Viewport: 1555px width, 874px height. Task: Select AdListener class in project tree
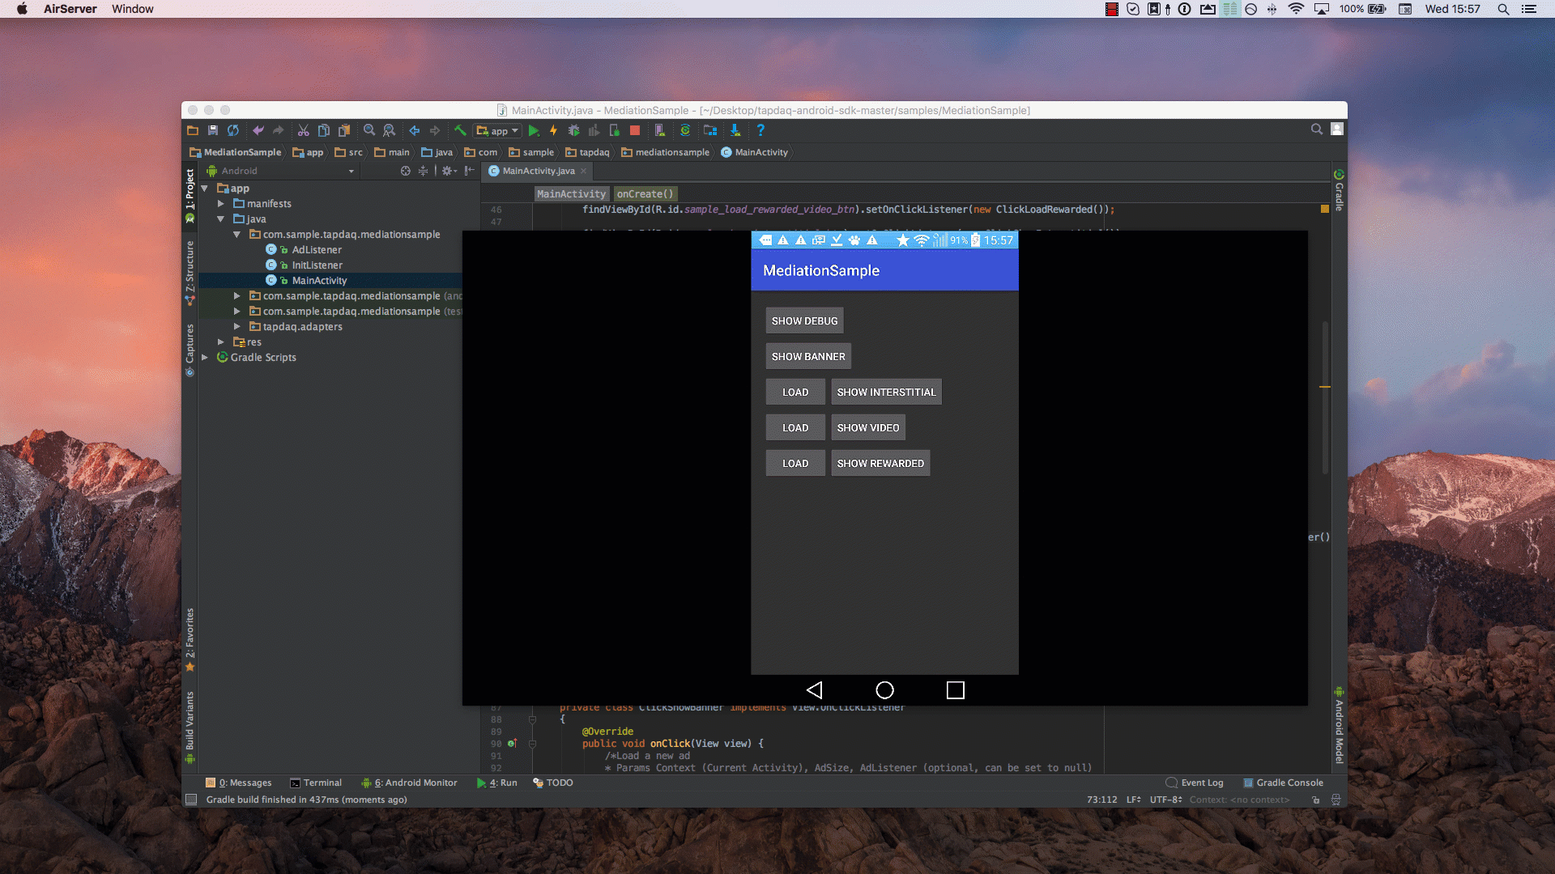tap(317, 250)
